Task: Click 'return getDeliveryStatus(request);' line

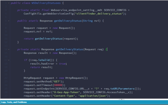Action: pos(51,39)
